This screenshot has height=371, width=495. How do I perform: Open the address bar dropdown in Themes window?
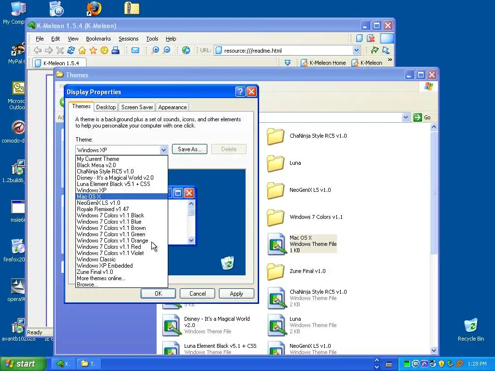click(406, 117)
